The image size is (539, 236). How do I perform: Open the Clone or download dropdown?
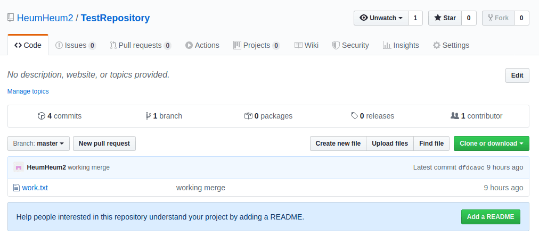491,144
